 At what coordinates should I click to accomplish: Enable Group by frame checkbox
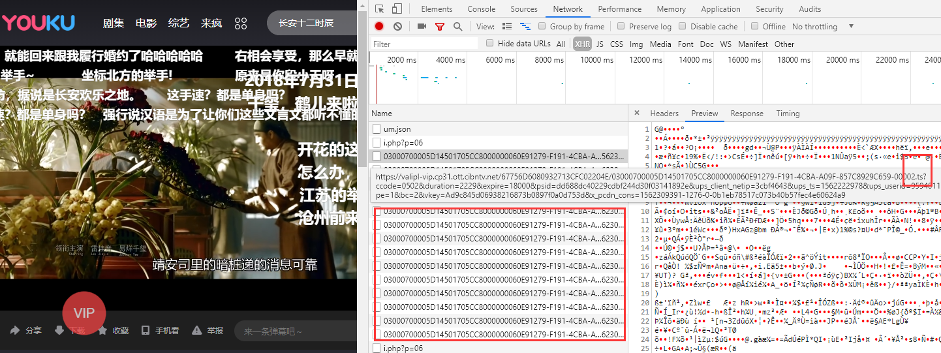[542, 26]
